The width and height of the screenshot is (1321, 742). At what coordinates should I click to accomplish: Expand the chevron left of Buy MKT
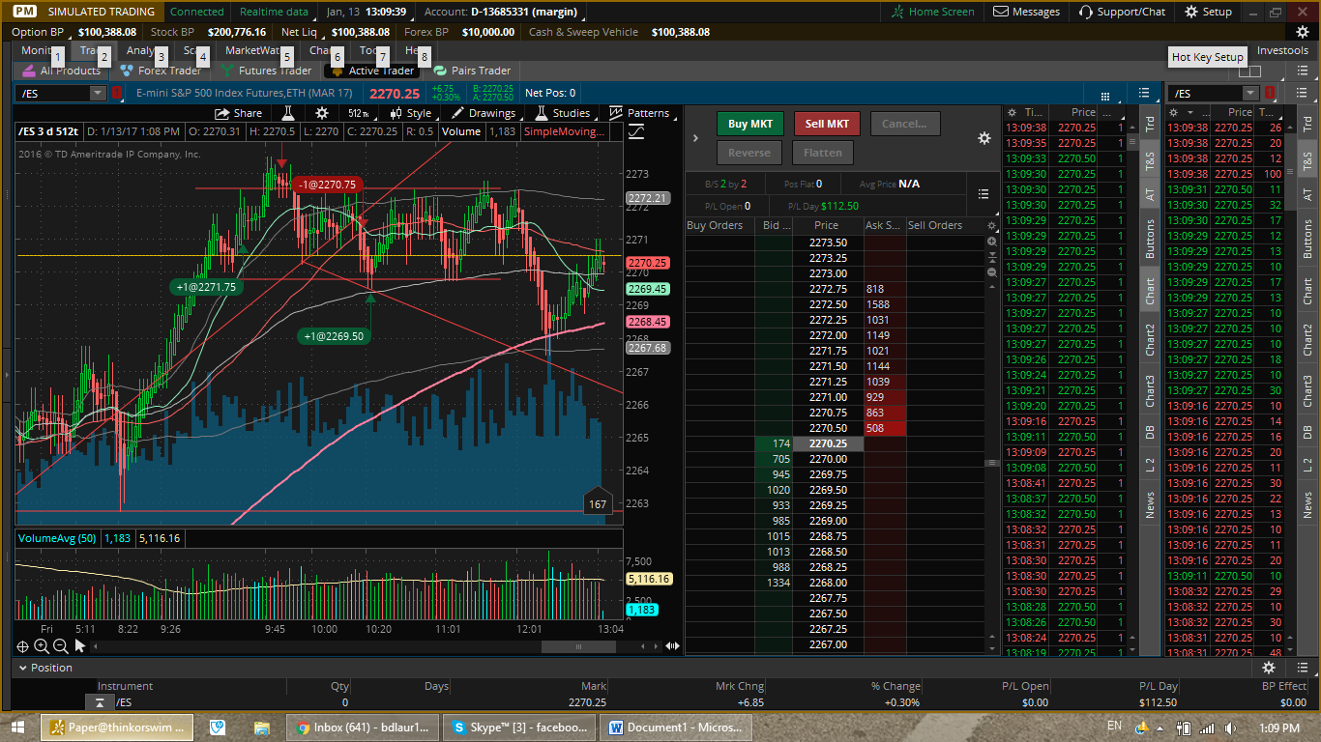[695, 138]
